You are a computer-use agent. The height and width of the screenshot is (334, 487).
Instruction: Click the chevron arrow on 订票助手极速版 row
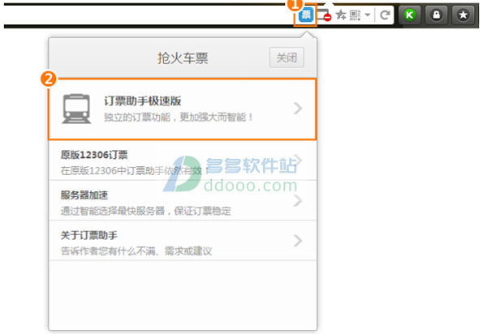(x=298, y=109)
